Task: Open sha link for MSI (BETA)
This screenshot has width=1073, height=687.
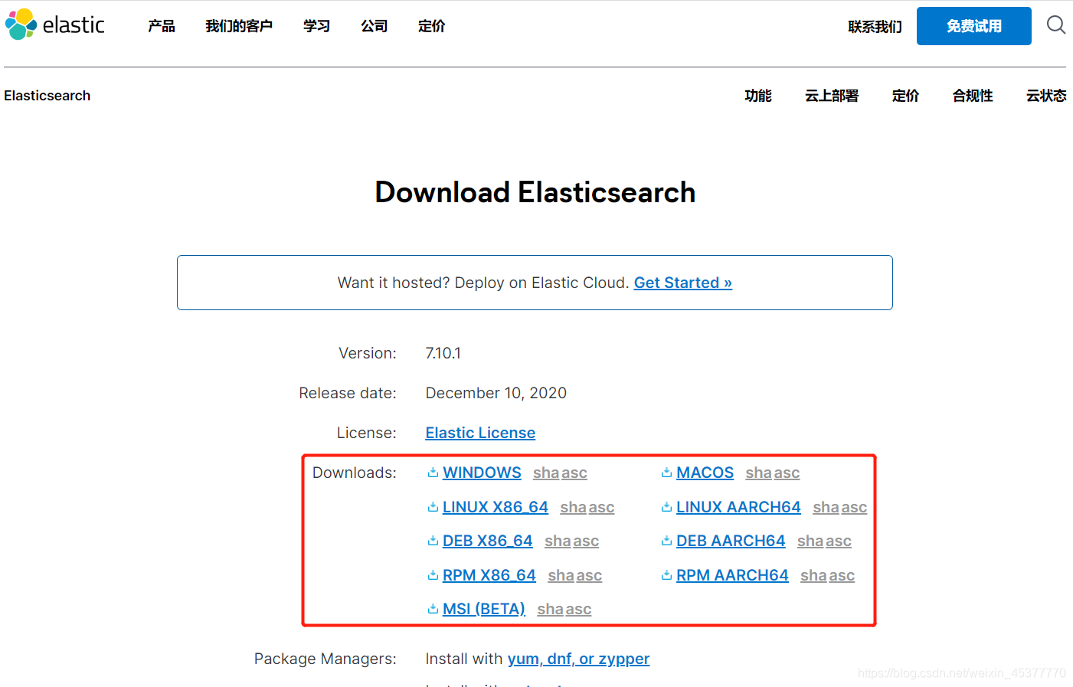Action: tap(550, 610)
